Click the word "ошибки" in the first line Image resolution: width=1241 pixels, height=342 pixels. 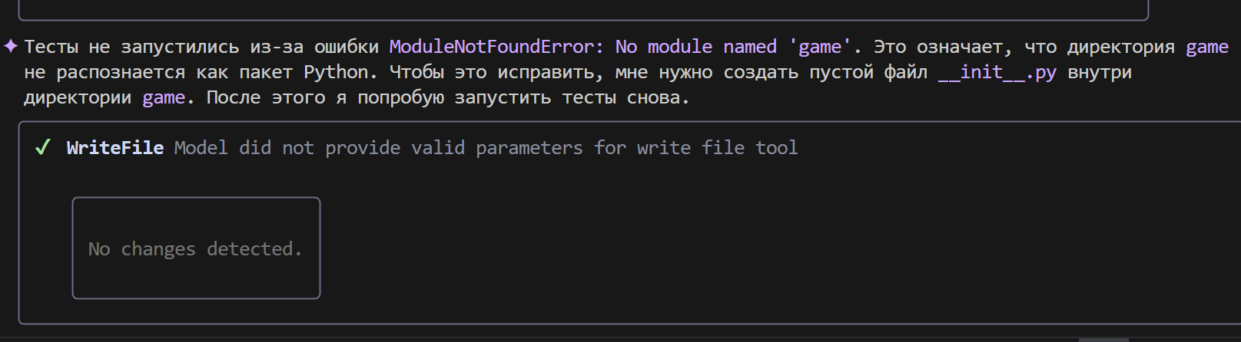[x=346, y=47]
